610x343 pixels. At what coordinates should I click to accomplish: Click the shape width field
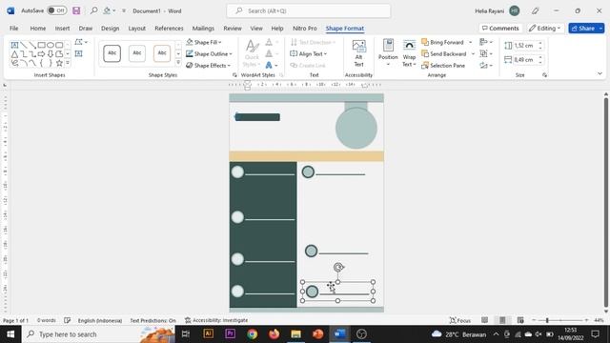click(x=525, y=59)
